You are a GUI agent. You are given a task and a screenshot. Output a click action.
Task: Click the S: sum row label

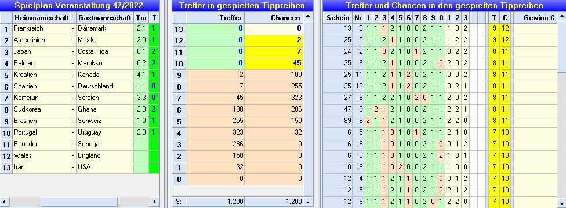179,202
